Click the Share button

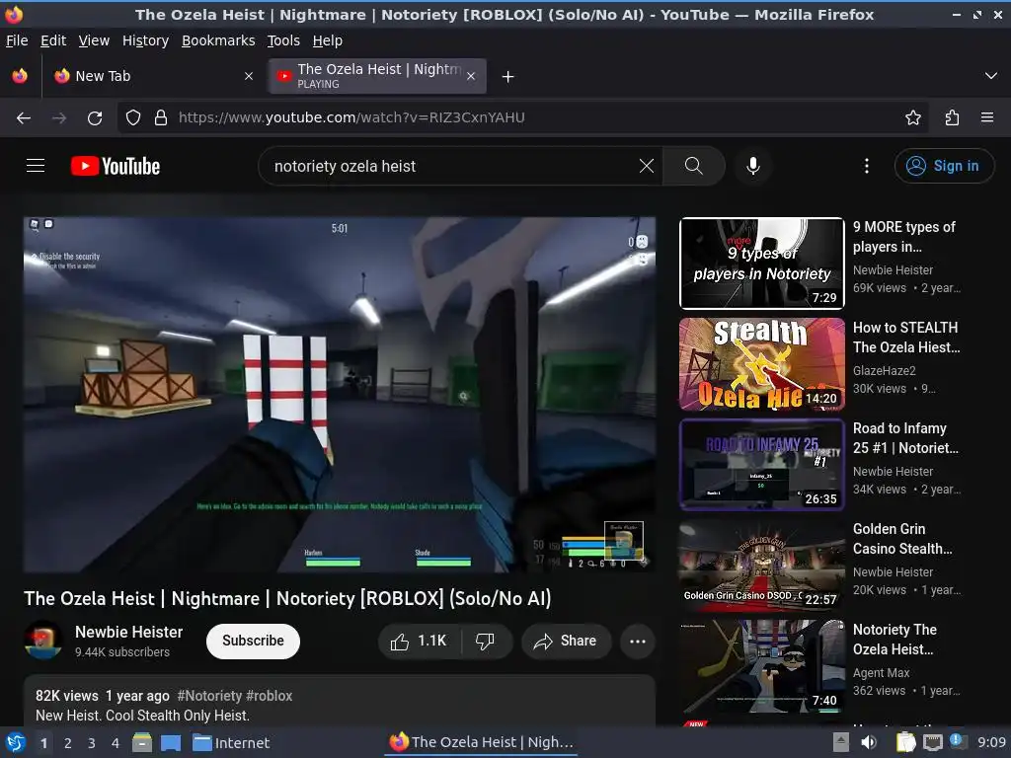pyautogui.click(x=566, y=642)
